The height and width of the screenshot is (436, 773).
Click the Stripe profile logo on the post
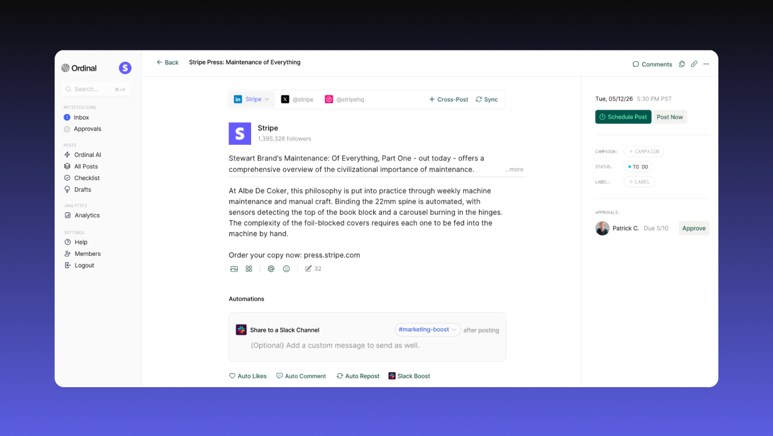pyautogui.click(x=240, y=133)
